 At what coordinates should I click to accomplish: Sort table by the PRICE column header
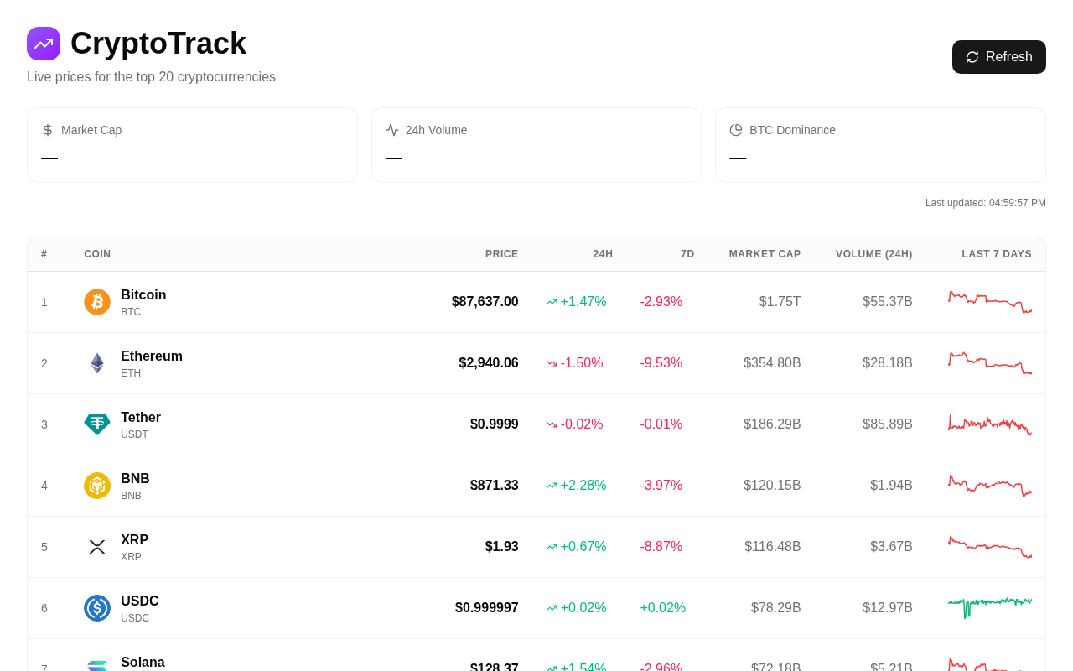pos(502,253)
